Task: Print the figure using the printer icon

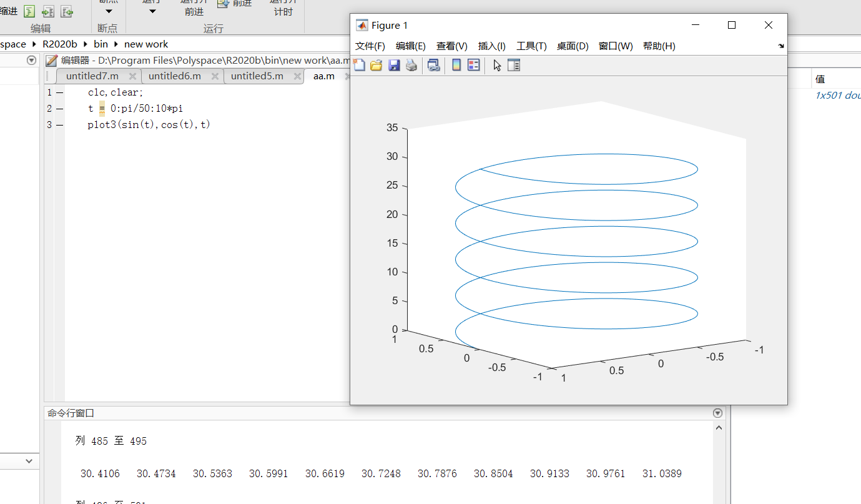Action: (x=411, y=65)
